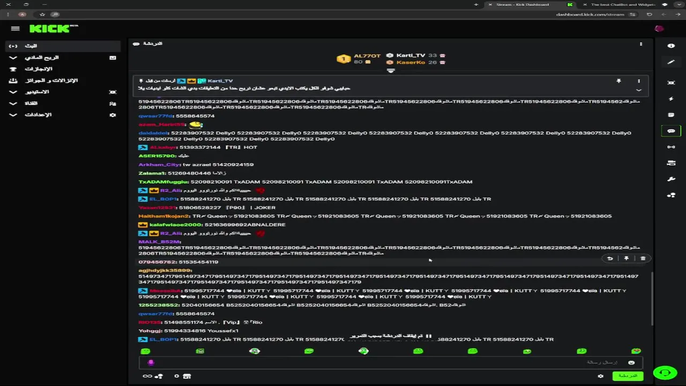Image resolution: width=686 pixels, height=386 pixels.
Task: Click the shop icon below message box
Action: pyautogui.click(x=187, y=376)
